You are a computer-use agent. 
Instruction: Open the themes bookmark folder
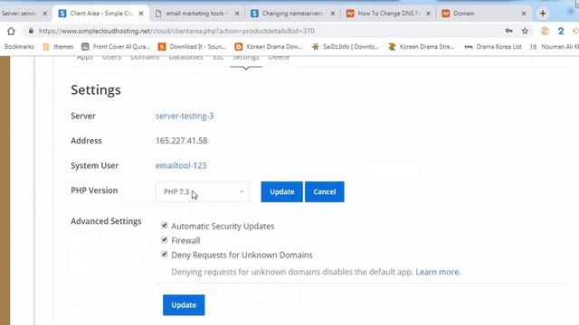tap(58, 47)
